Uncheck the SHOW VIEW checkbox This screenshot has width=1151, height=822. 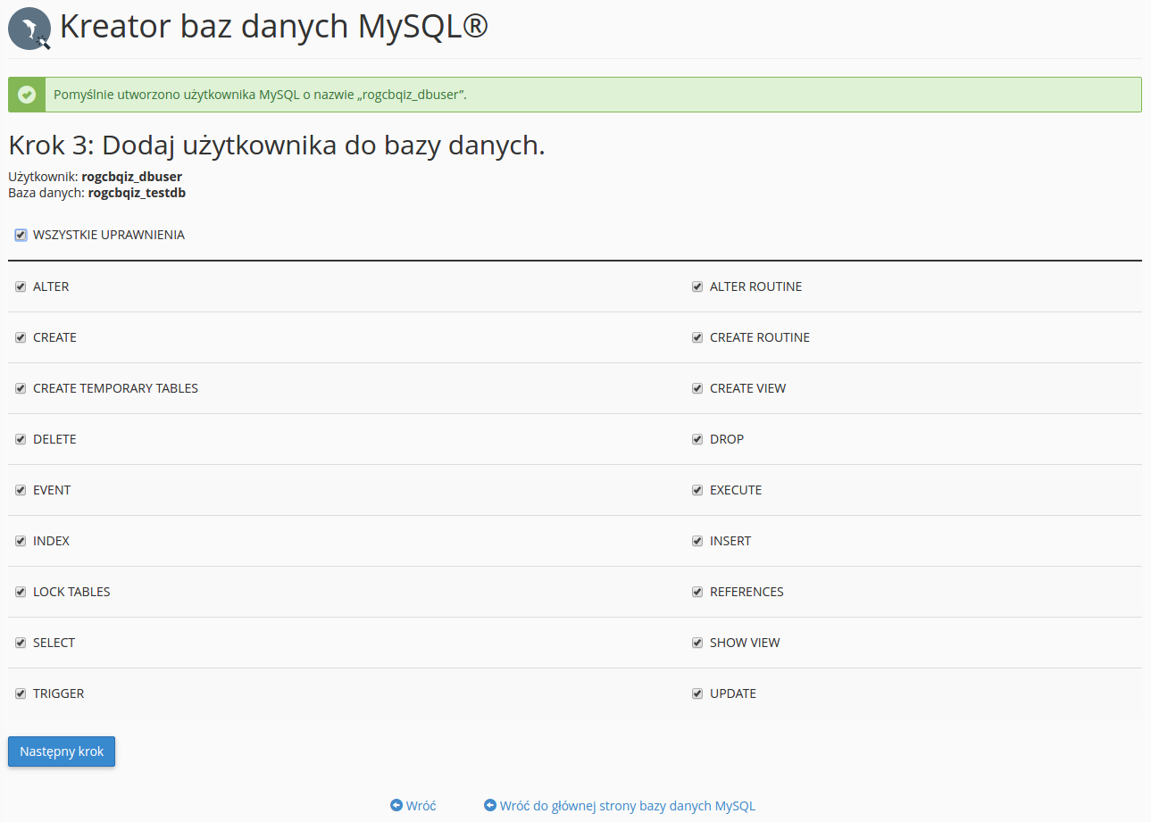point(697,643)
